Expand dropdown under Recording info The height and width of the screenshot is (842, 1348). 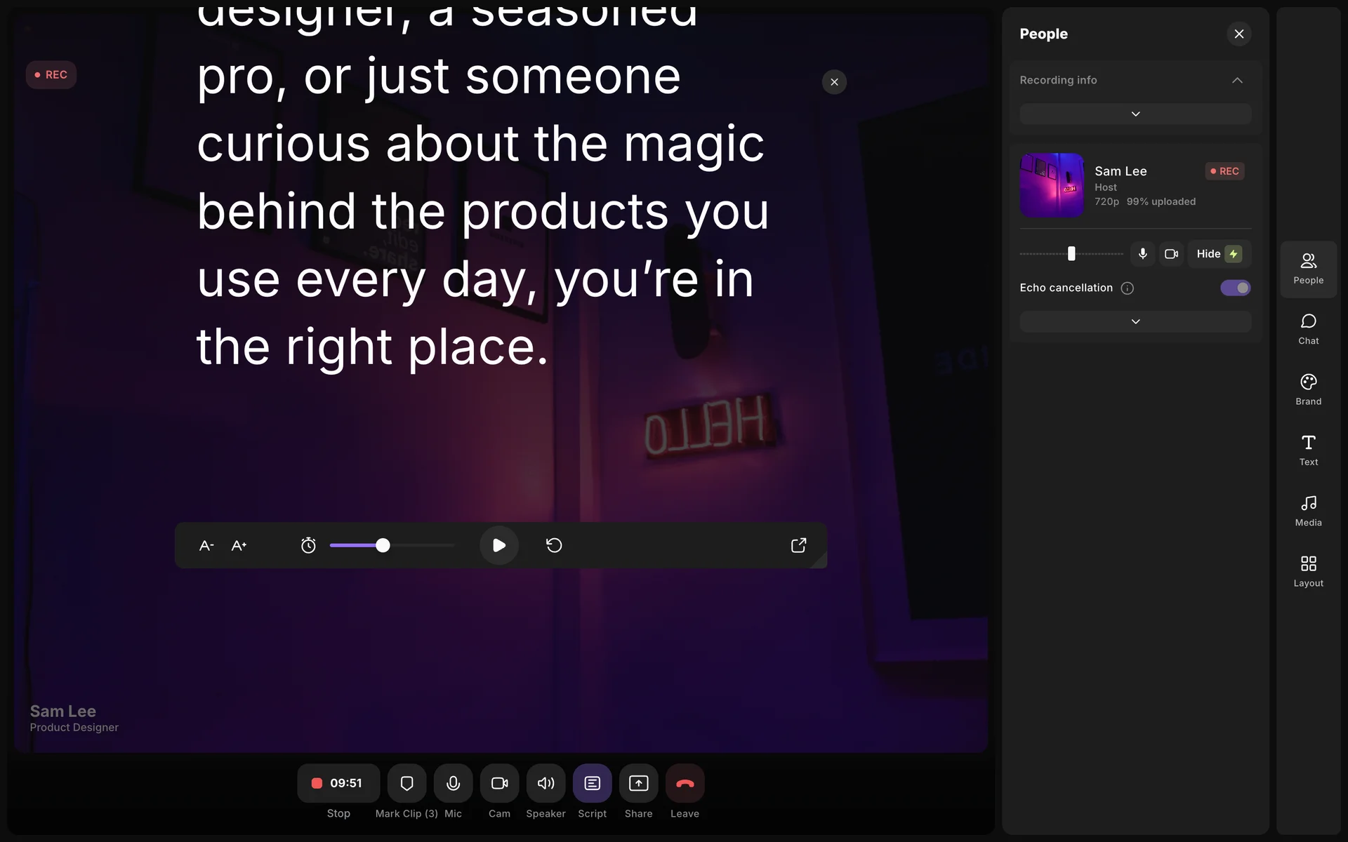pos(1135,114)
